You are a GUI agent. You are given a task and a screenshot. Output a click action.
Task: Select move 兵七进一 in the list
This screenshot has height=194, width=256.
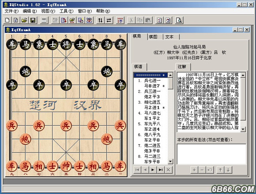point(152,81)
